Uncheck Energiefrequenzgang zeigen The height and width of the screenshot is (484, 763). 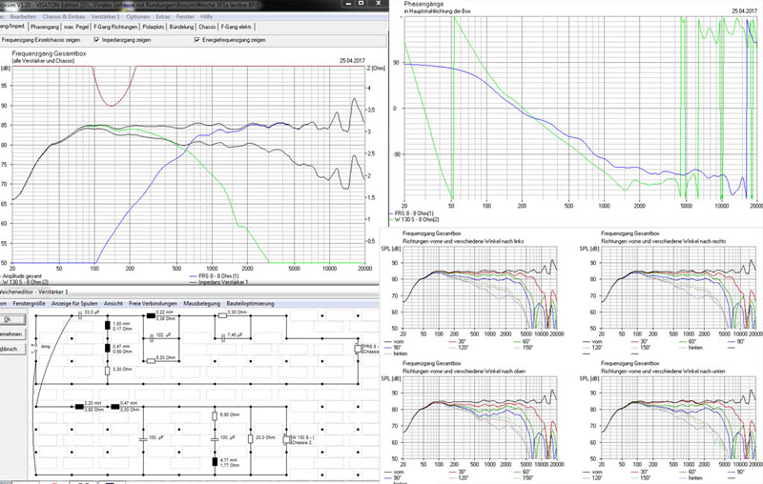click(x=197, y=41)
